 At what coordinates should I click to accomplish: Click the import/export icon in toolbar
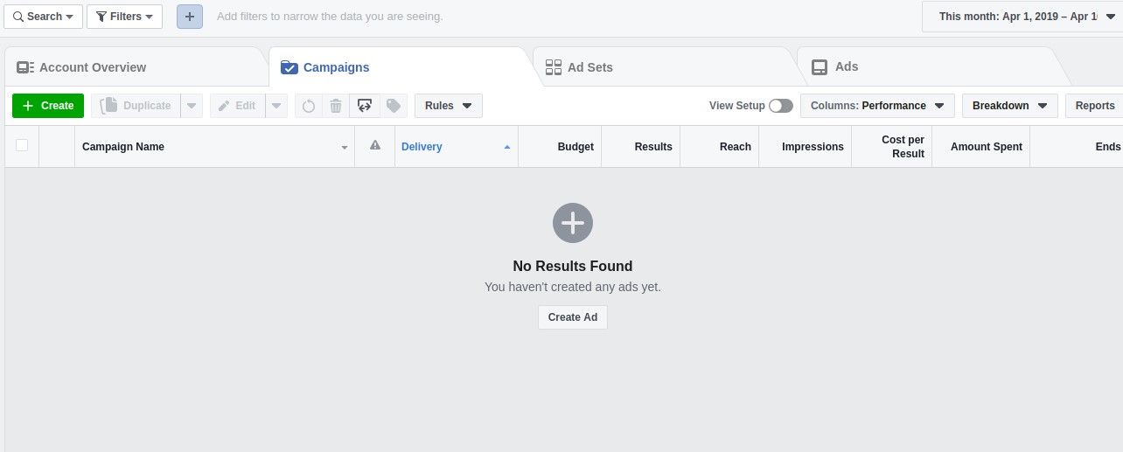[365, 106]
